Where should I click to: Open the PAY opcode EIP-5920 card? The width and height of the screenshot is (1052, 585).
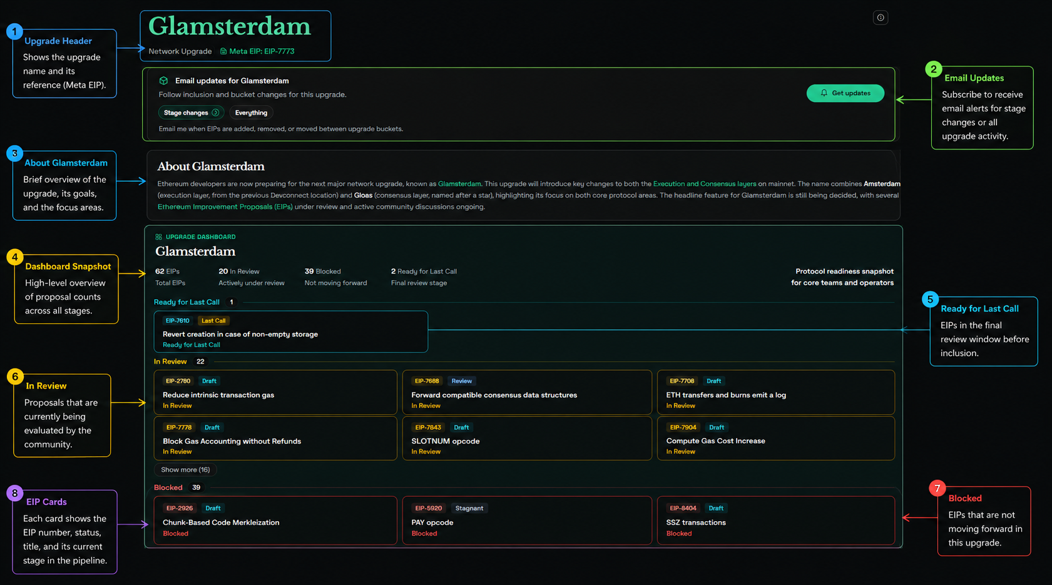(x=526, y=521)
